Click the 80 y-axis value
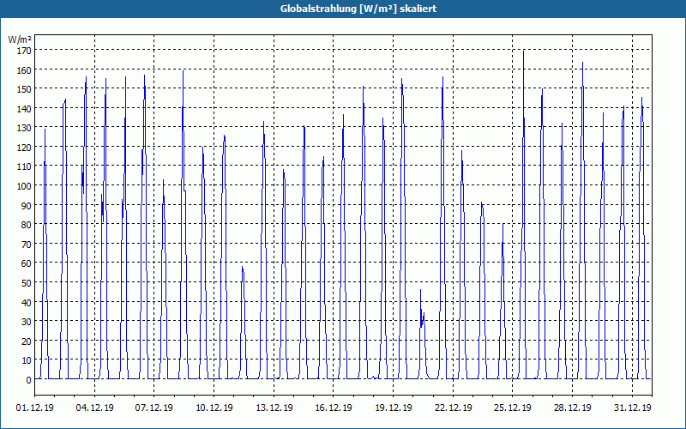This screenshot has height=429, width=686. tap(26, 225)
